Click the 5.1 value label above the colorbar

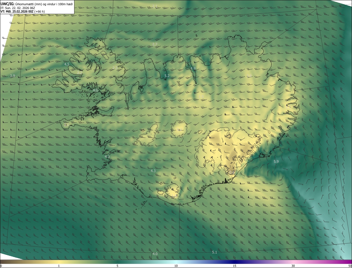pyautogui.click(x=215, y=252)
